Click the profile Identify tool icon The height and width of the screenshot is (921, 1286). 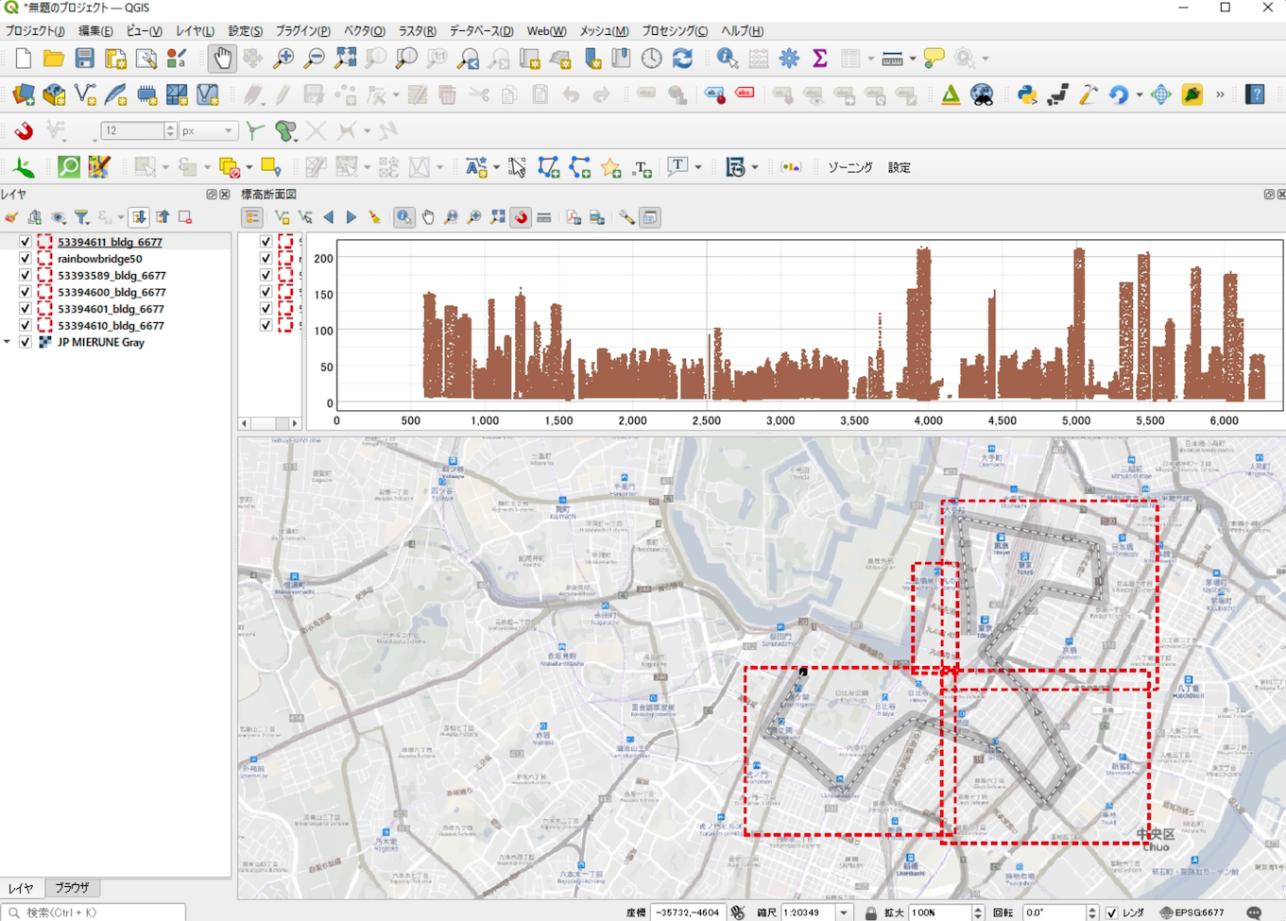(403, 218)
